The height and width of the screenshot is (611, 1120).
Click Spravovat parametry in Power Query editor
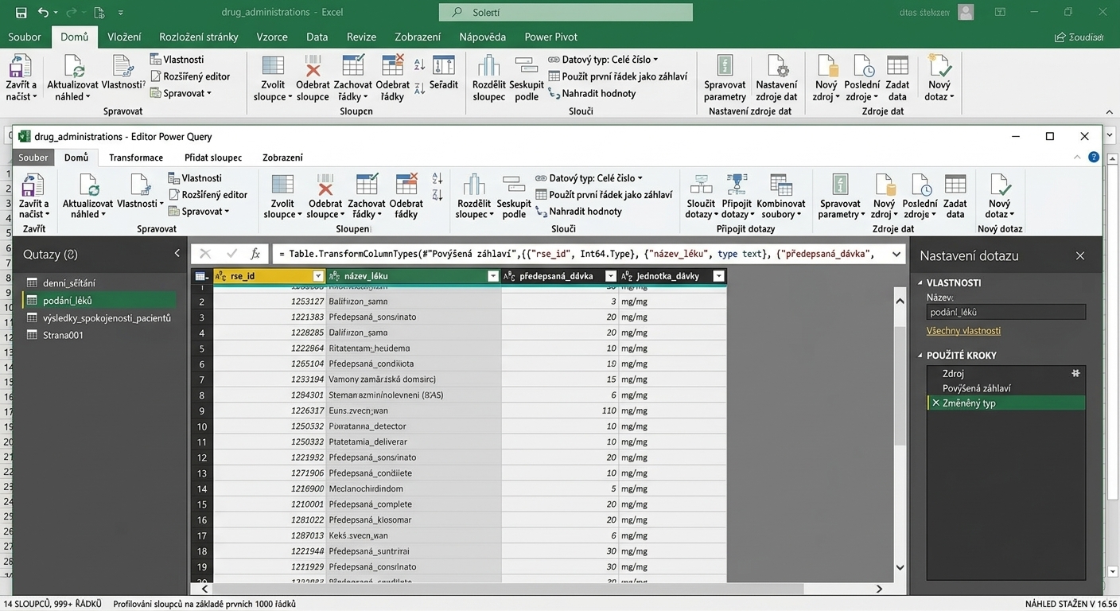[840, 197]
